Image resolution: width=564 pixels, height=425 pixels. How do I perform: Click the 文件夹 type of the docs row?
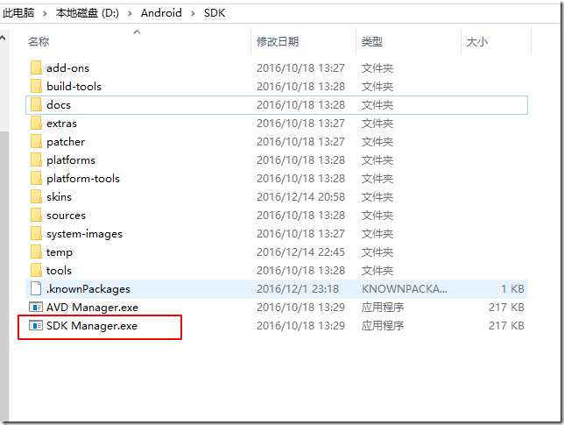click(x=377, y=105)
